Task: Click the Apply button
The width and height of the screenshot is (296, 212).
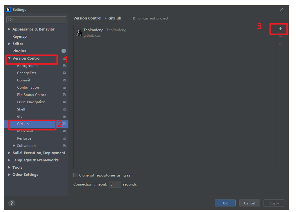Action: click(274, 203)
